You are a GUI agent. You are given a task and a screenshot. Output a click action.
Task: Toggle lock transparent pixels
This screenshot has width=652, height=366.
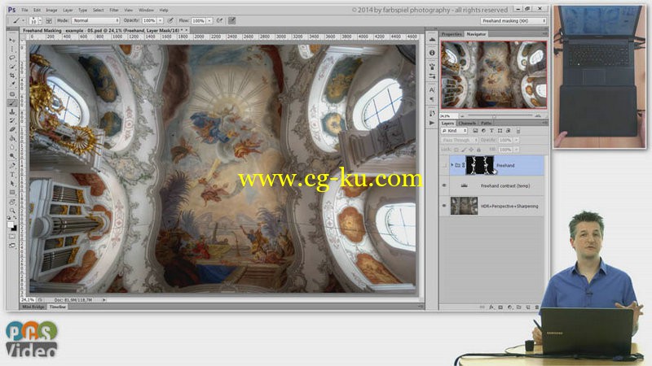point(456,150)
